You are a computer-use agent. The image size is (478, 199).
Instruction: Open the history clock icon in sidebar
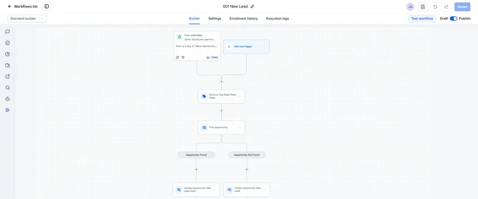click(8, 99)
